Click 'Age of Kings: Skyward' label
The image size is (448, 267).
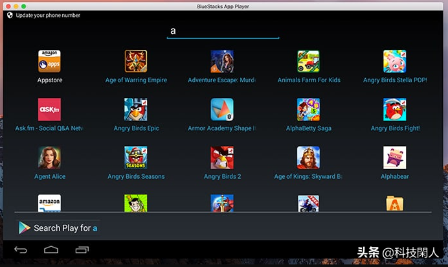pos(308,177)
